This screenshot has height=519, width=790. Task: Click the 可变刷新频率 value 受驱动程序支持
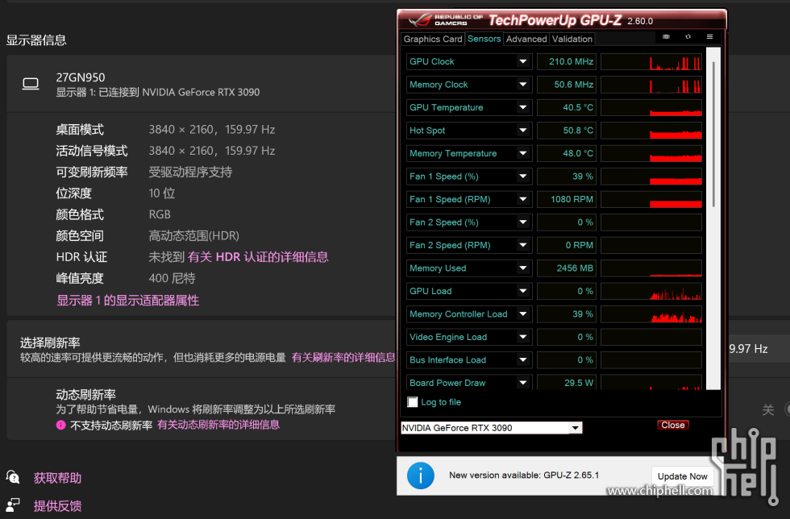[190, 172]
